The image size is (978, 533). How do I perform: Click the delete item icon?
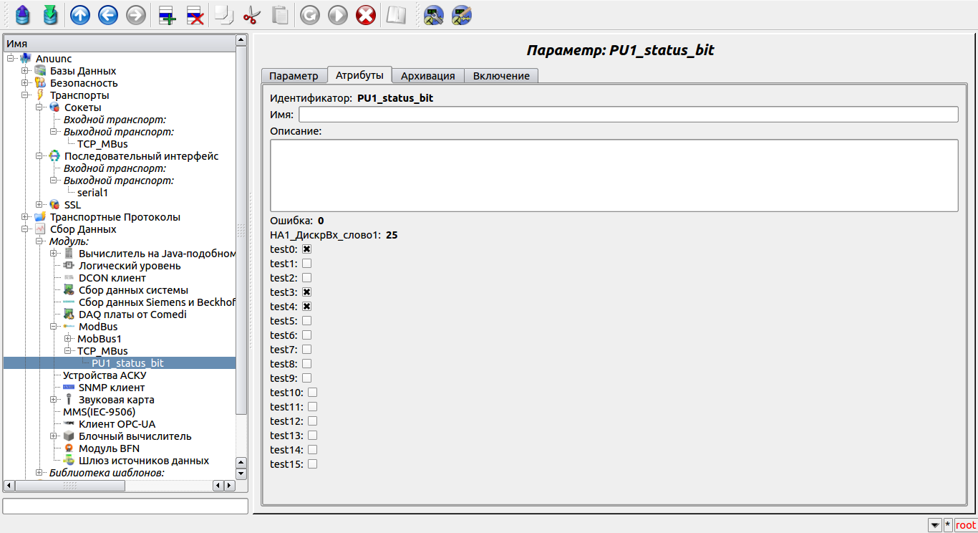[195, 15]
